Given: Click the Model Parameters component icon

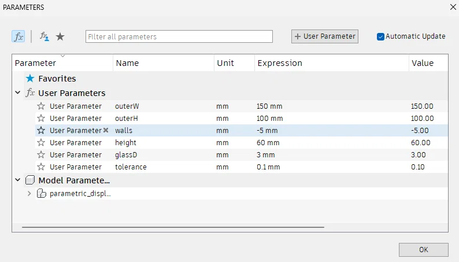Looking at the screenshot, I should (31, 180).
